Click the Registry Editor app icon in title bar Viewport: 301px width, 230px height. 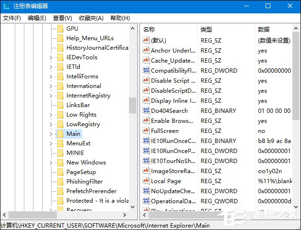click(x=7, y=6)
